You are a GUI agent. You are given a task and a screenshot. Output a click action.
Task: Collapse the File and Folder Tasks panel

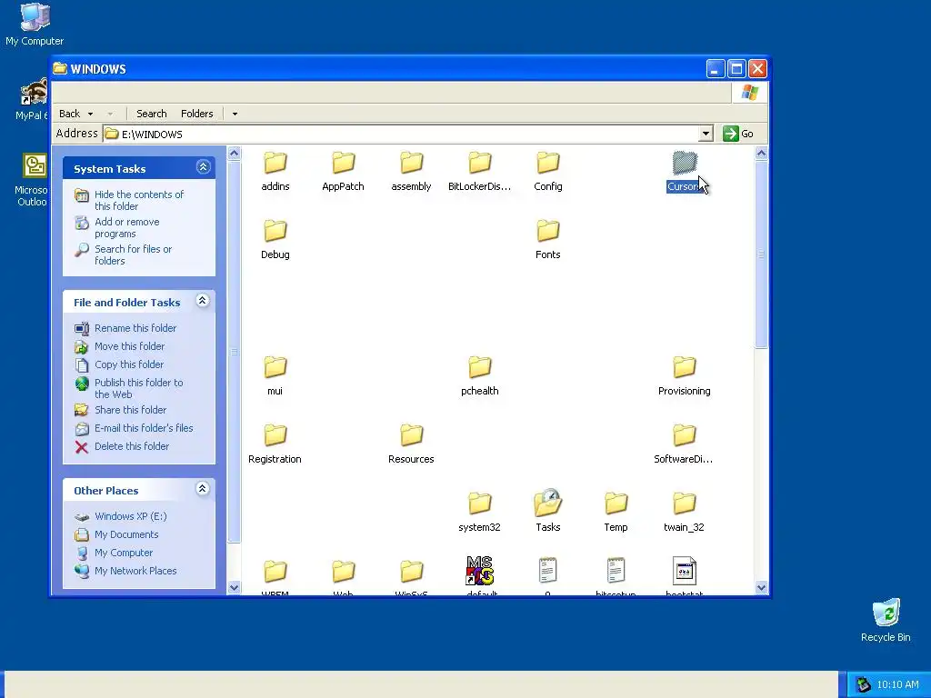(203, 300)
